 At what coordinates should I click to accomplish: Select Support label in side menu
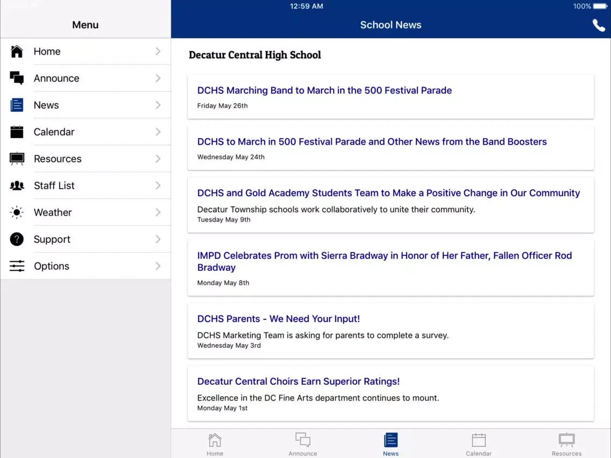click(x=52, y=239)
